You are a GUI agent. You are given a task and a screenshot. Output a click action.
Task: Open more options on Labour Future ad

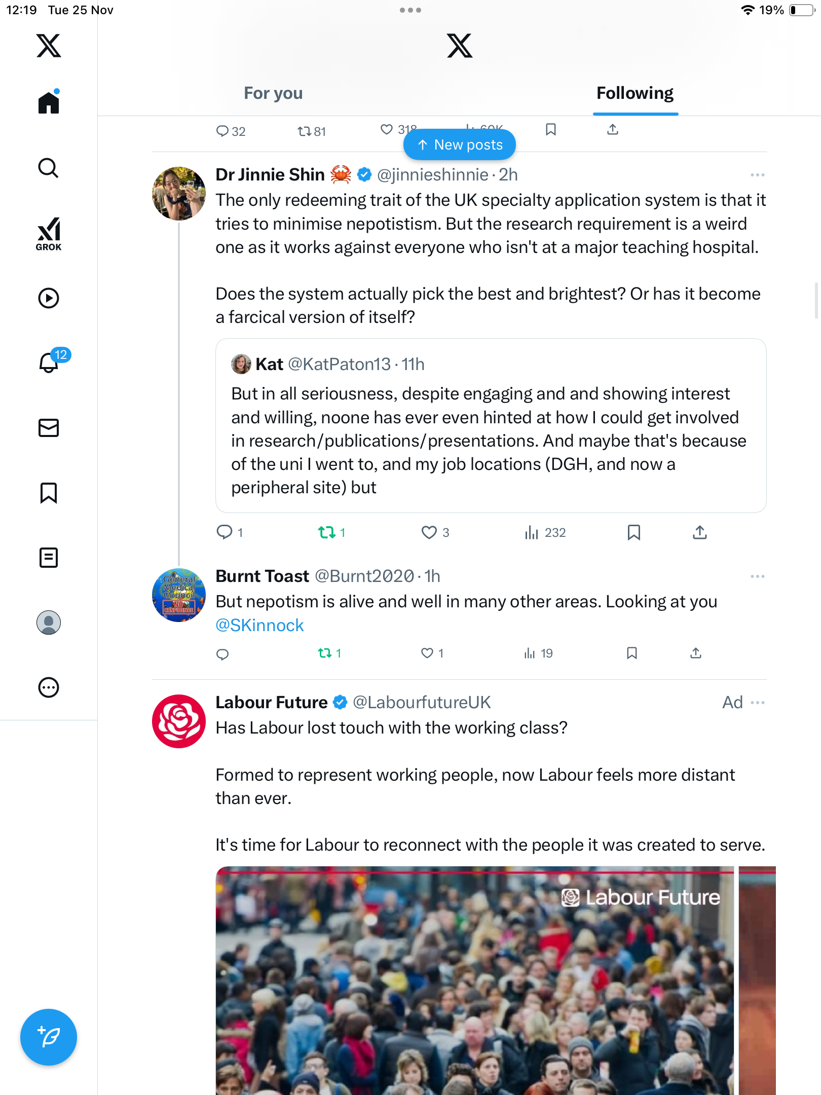(757, 703)
